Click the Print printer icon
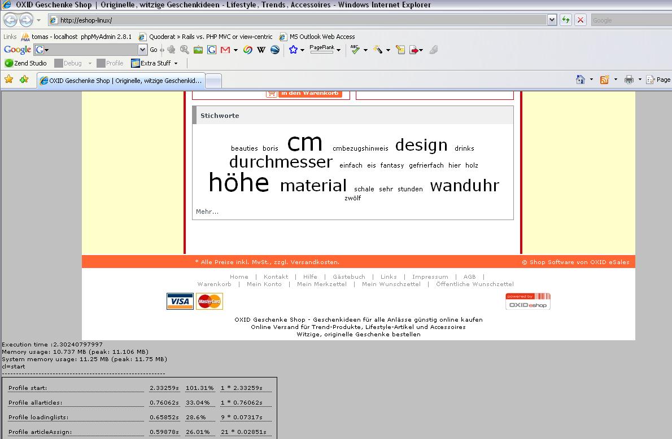 [x=629, y=80]
